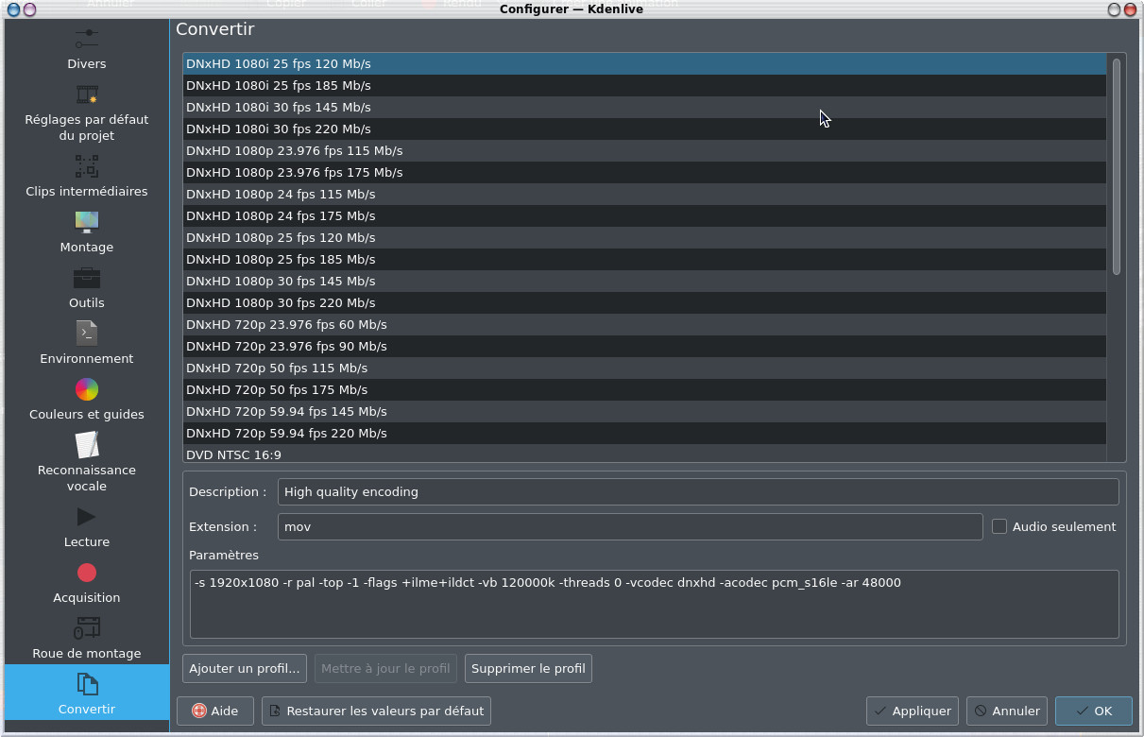Select the Convertir documents icon
Viewport: 1144px width, 737px height.
pyautogui.click(x=87, y=684)
